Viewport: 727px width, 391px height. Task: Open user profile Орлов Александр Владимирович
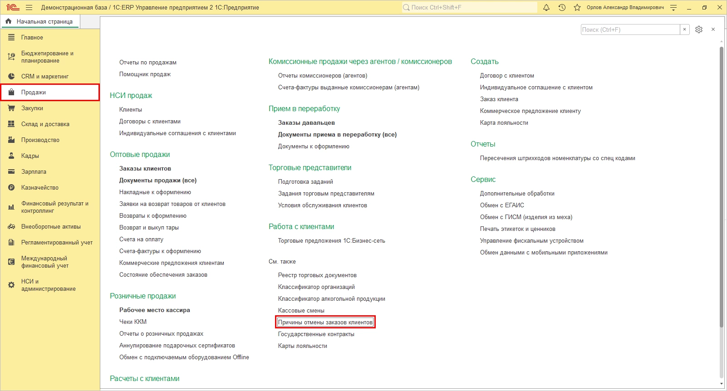[x=625, y=7]
